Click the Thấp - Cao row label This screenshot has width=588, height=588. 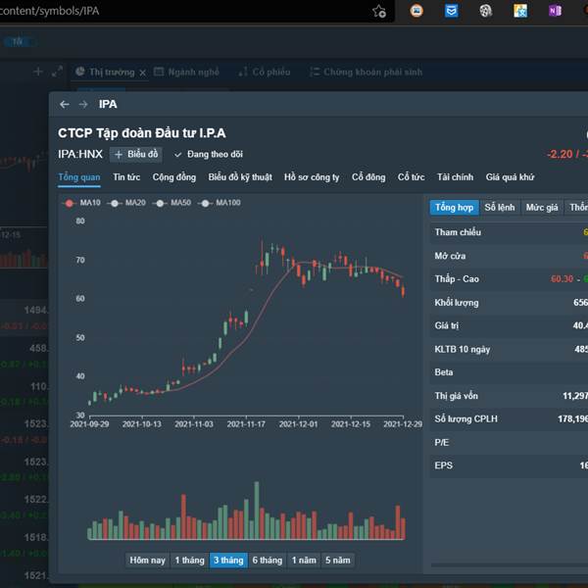pos(457,279)
